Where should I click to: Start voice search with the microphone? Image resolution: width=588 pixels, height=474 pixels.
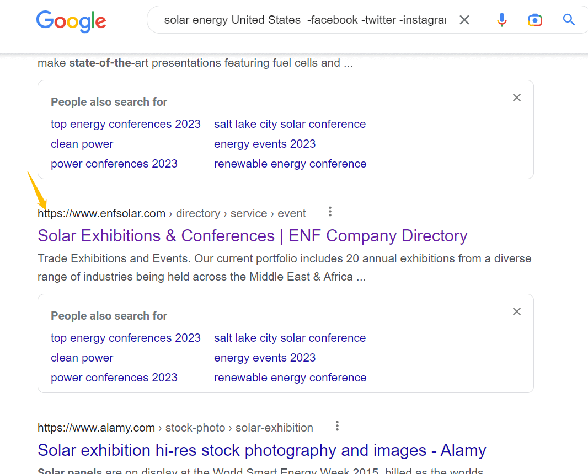coord(502,20)
